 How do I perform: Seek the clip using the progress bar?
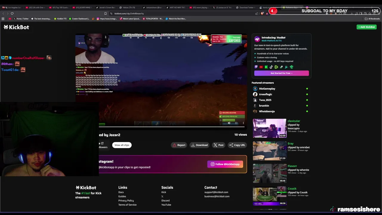click(x=172, y=127)
